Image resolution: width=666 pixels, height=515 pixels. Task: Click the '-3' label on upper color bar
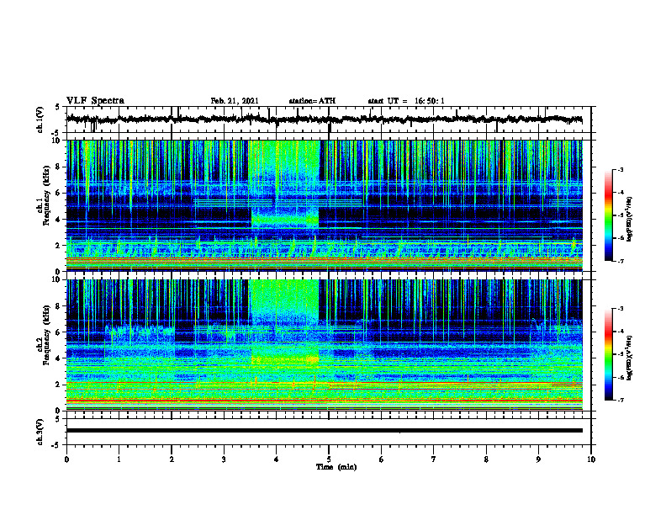pyautogui.click(x=620, y=169)
